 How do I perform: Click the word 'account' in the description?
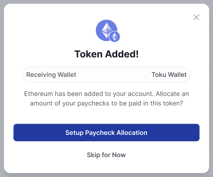140,94
